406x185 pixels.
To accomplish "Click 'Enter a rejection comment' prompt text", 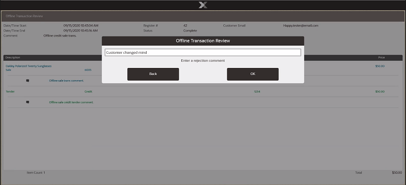I will click(x=202, y=60).
